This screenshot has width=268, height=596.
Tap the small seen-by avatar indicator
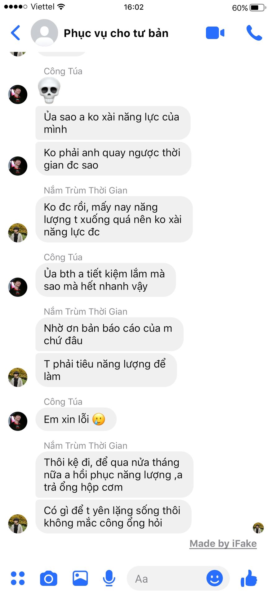[258, 528]
